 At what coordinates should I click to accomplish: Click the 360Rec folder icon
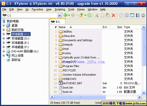coord(61,32)
